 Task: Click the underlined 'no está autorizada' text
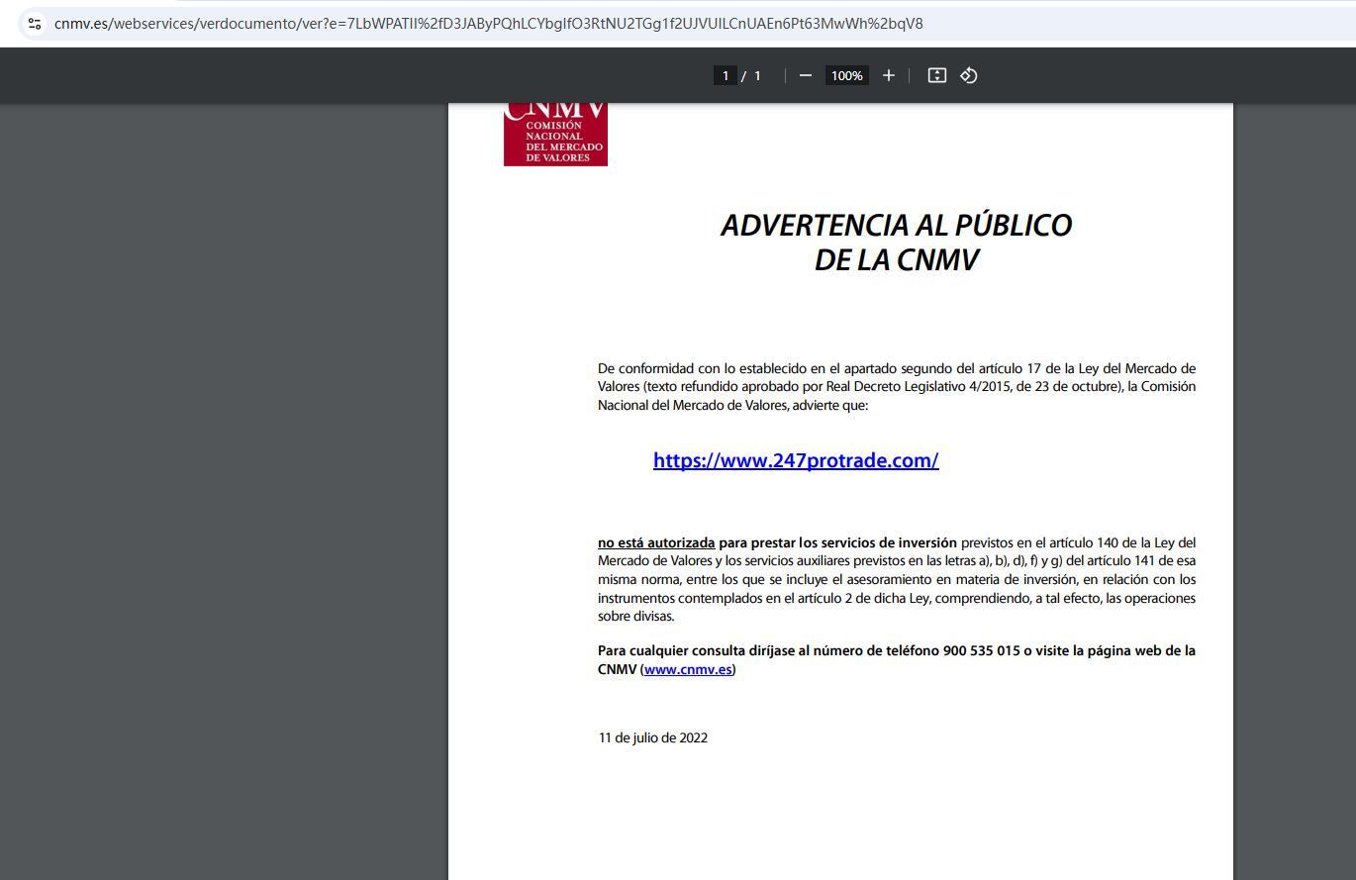(x=655, y=542)
